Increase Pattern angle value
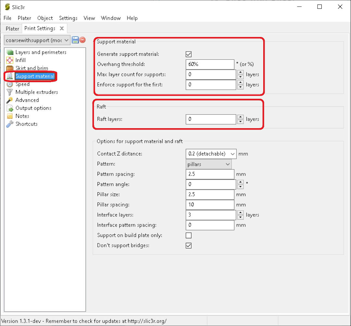This screenshot has width=351, height=326. [x=240, y=182]
